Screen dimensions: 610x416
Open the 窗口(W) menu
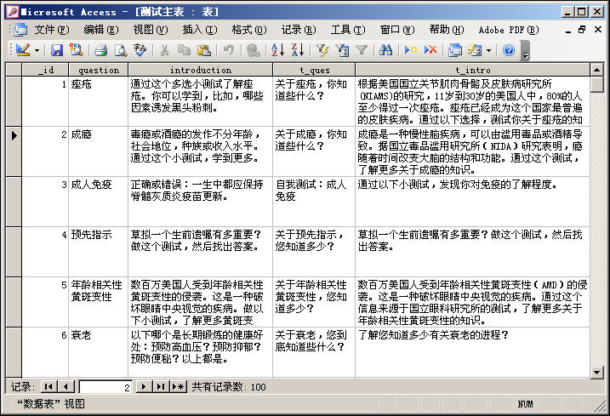coord(397,30)
